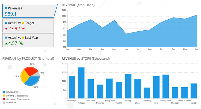This screenshot has height=109, width=201.
Task: Select the gray 9 % pie slice
Action: tap(37, 74)
